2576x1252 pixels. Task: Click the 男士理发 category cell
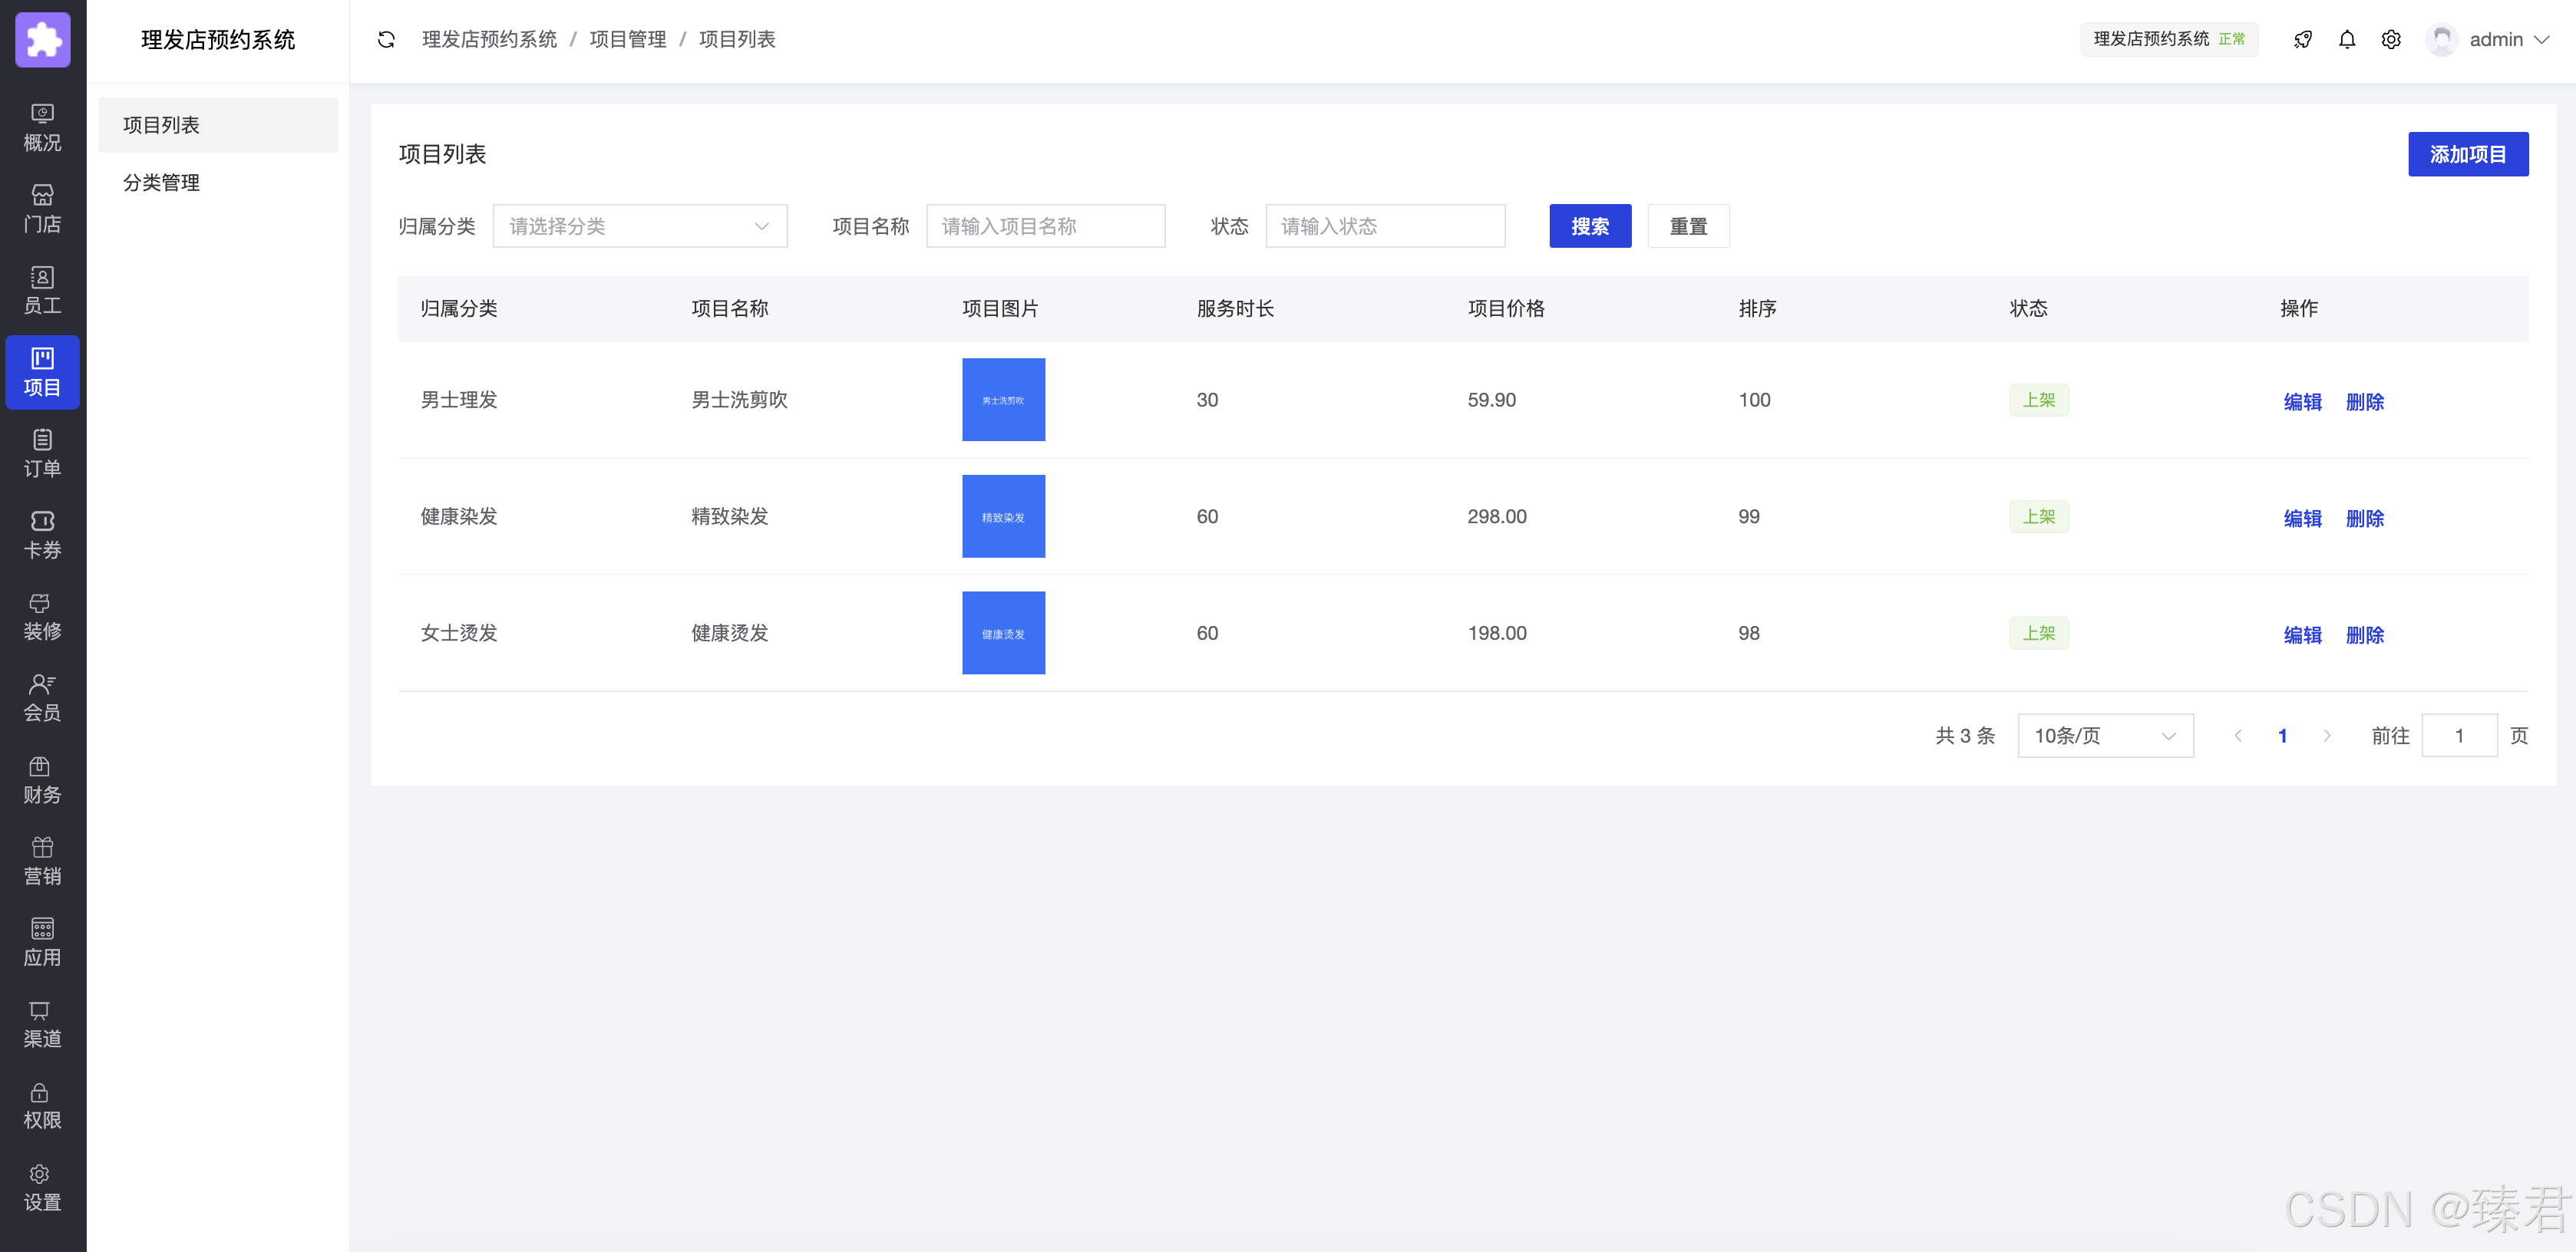(x=459, y=400)
